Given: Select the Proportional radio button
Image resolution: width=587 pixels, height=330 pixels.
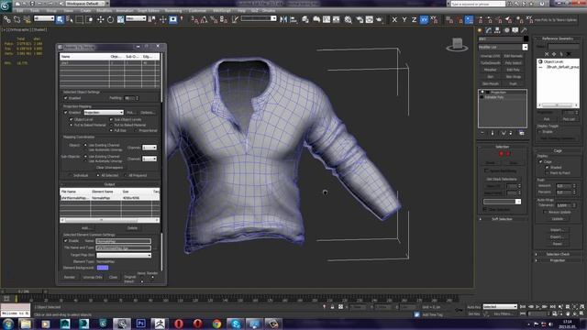Looking at the screenshot, I should click(136, 130).
